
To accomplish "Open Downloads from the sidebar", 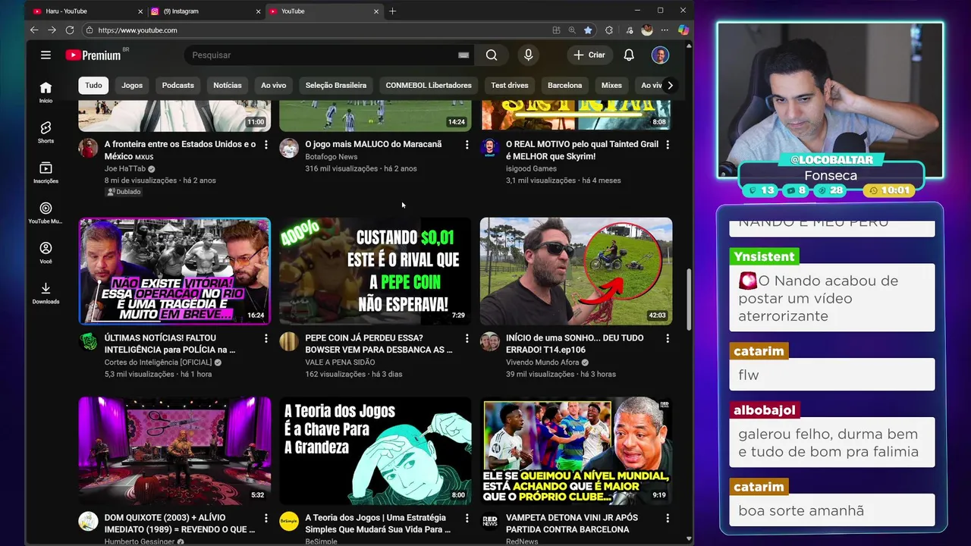I will [46, 293].
